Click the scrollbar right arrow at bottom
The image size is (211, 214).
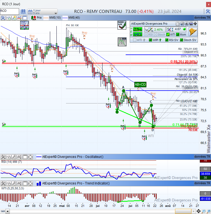tap(194, 212)
